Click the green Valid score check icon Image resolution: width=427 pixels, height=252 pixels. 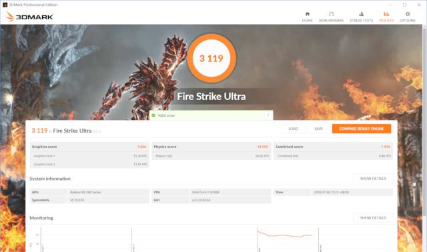pyautogui.click(x=153, y=115)
